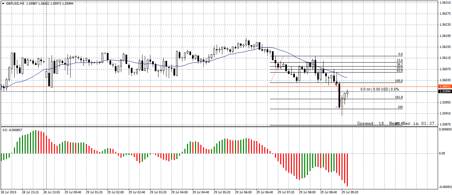Image resolution: width=452 pixels, height=195 pixels.
Task: Click the Fibonacci 200 level label
Action: tap(400, 107)
